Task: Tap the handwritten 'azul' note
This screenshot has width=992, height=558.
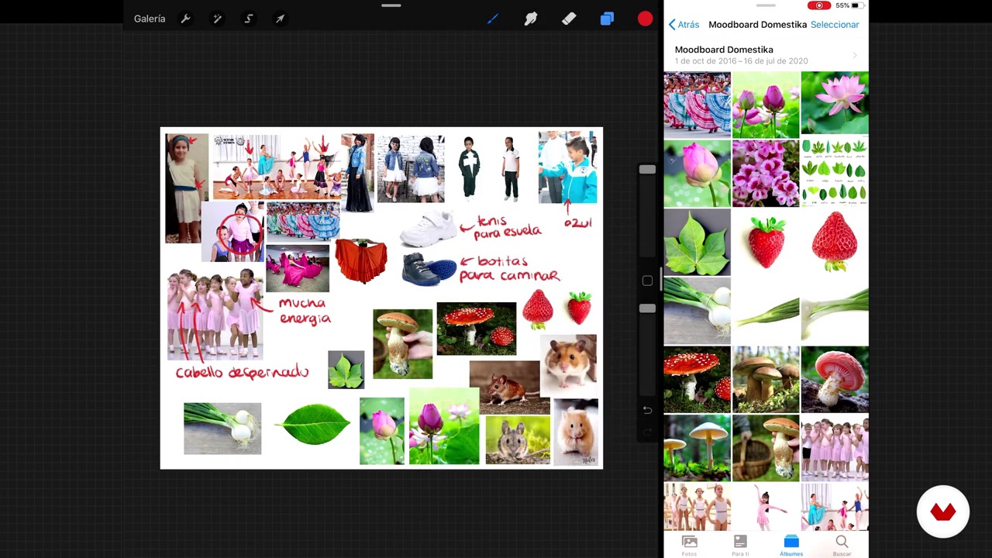Action: point(578,223)
